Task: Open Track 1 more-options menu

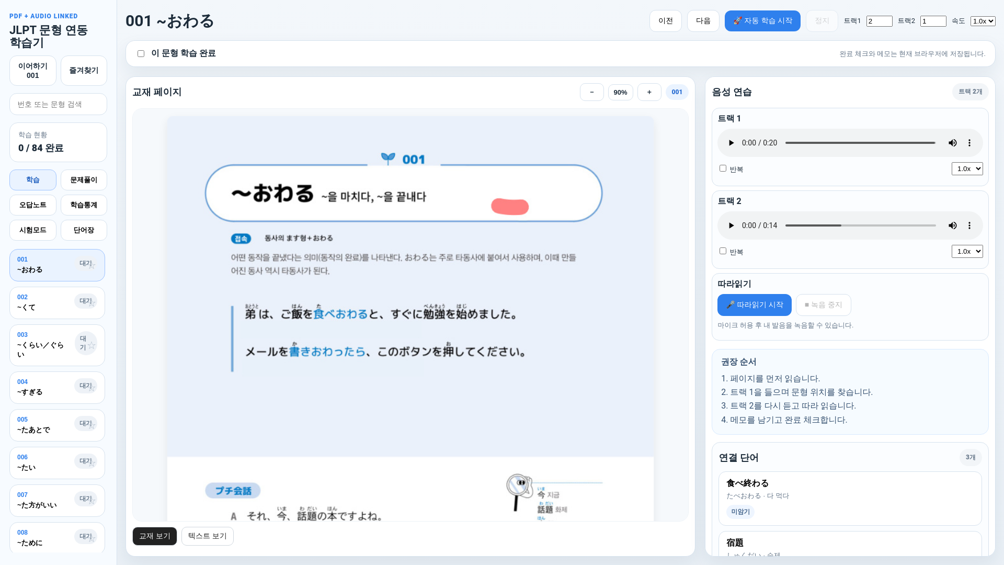Action: point(969,143)
